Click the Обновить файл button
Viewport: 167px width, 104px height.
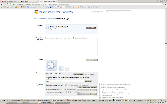click(x=91, y=28)
